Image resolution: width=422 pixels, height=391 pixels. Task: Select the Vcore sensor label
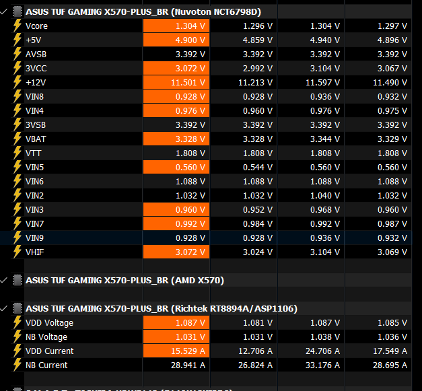click(x=36, y=26)
